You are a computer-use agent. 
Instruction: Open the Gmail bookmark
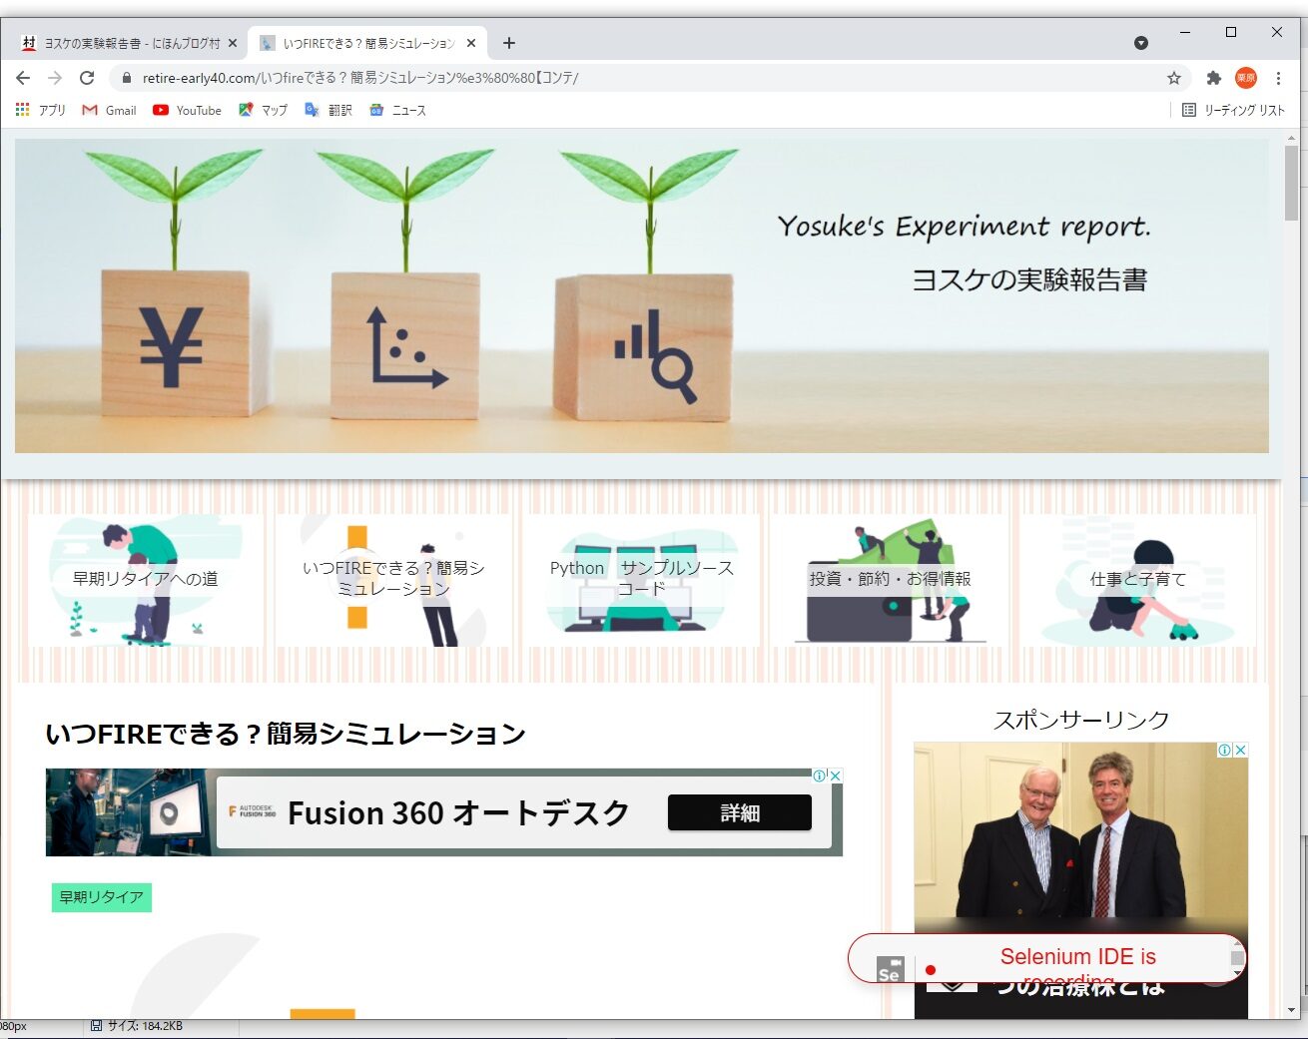pos(110,111)
